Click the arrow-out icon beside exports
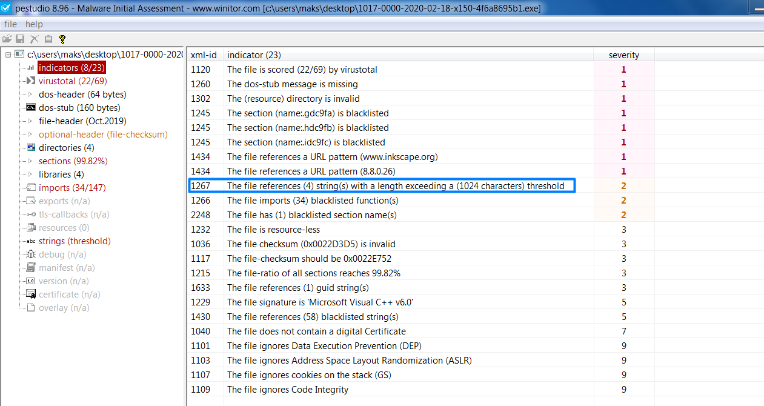764x406 pixels. [x=30, y=201]
